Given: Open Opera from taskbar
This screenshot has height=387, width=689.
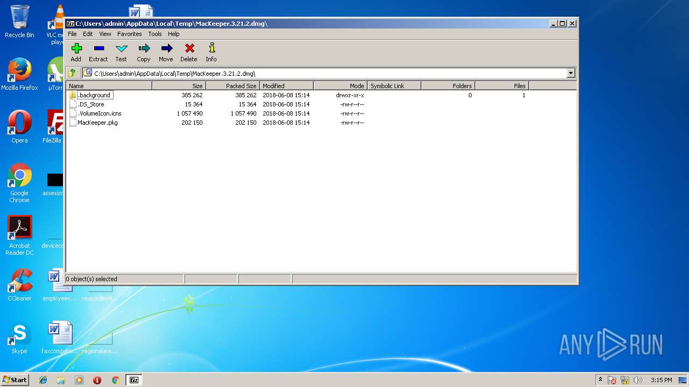Looking at the screenshot, I should tap(97, 380).
